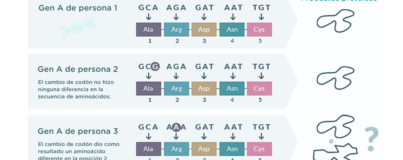Click the protein shape outline for persona 1
This screenshot has height=160, width=403.
pos(336,21)
